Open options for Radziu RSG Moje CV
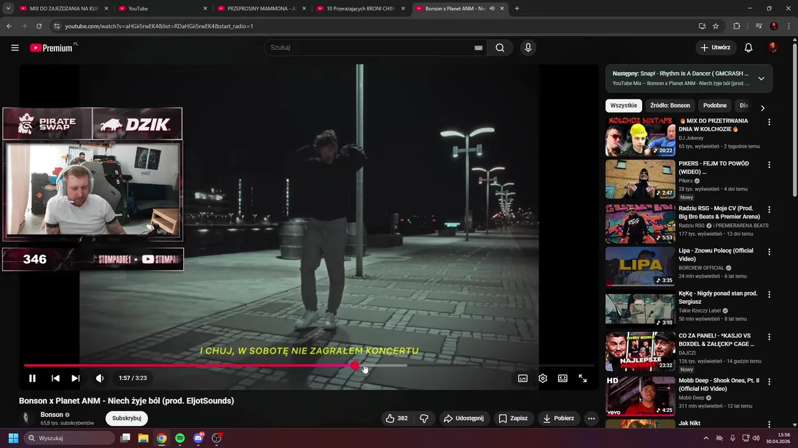This screenshot has width=798, height=448. point(769,210)
